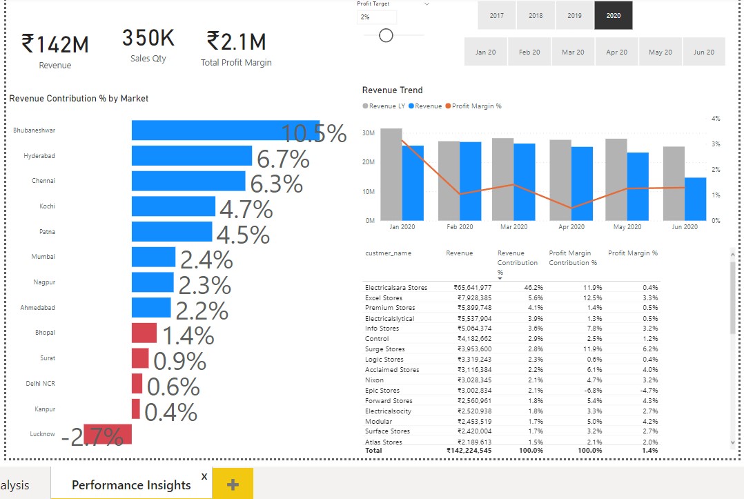Viewport: 744px width, 499px height.
Task: Click the Jun 2020 blue Revenue column
Action: [x=695, y=199]
